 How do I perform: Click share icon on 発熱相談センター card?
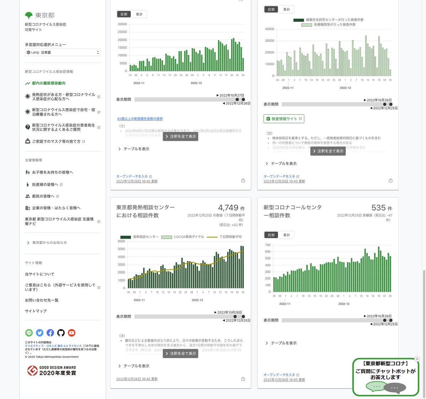click(x=243, y=379)
